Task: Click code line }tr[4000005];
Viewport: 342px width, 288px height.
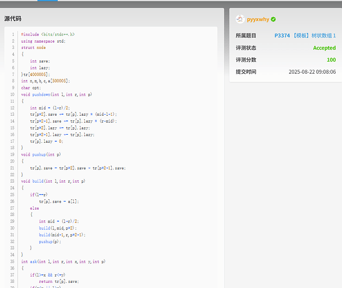Action: (35, 74)
